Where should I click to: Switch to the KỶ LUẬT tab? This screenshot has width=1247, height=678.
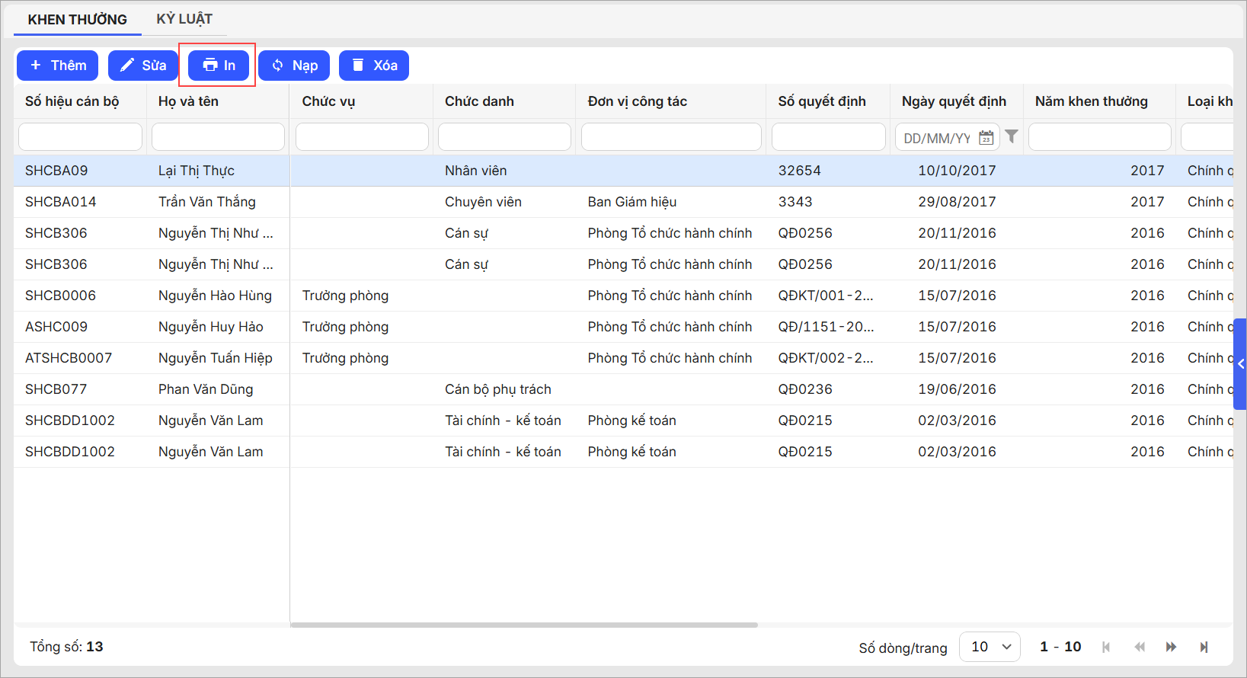[x=184, y=19]
